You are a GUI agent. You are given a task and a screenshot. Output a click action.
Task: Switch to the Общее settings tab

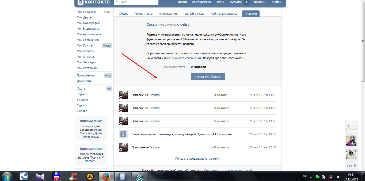124,14
